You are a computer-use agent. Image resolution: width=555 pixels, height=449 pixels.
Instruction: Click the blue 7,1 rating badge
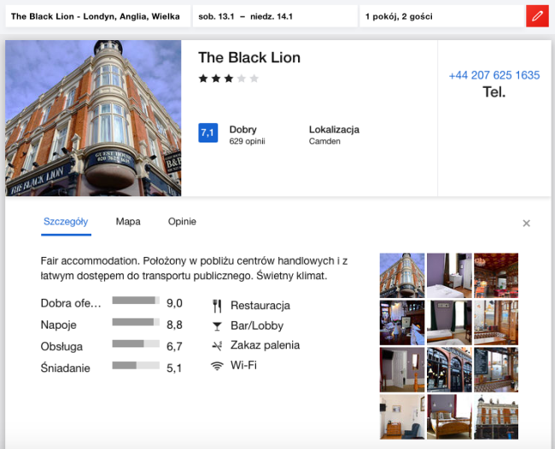[x=207, y=133]
